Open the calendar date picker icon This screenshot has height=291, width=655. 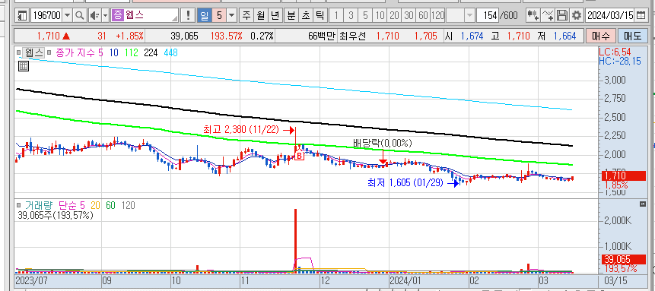pos(641,16)
